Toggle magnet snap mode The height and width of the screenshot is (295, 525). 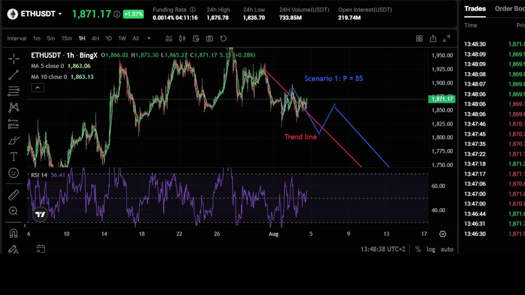pos(14,233)
